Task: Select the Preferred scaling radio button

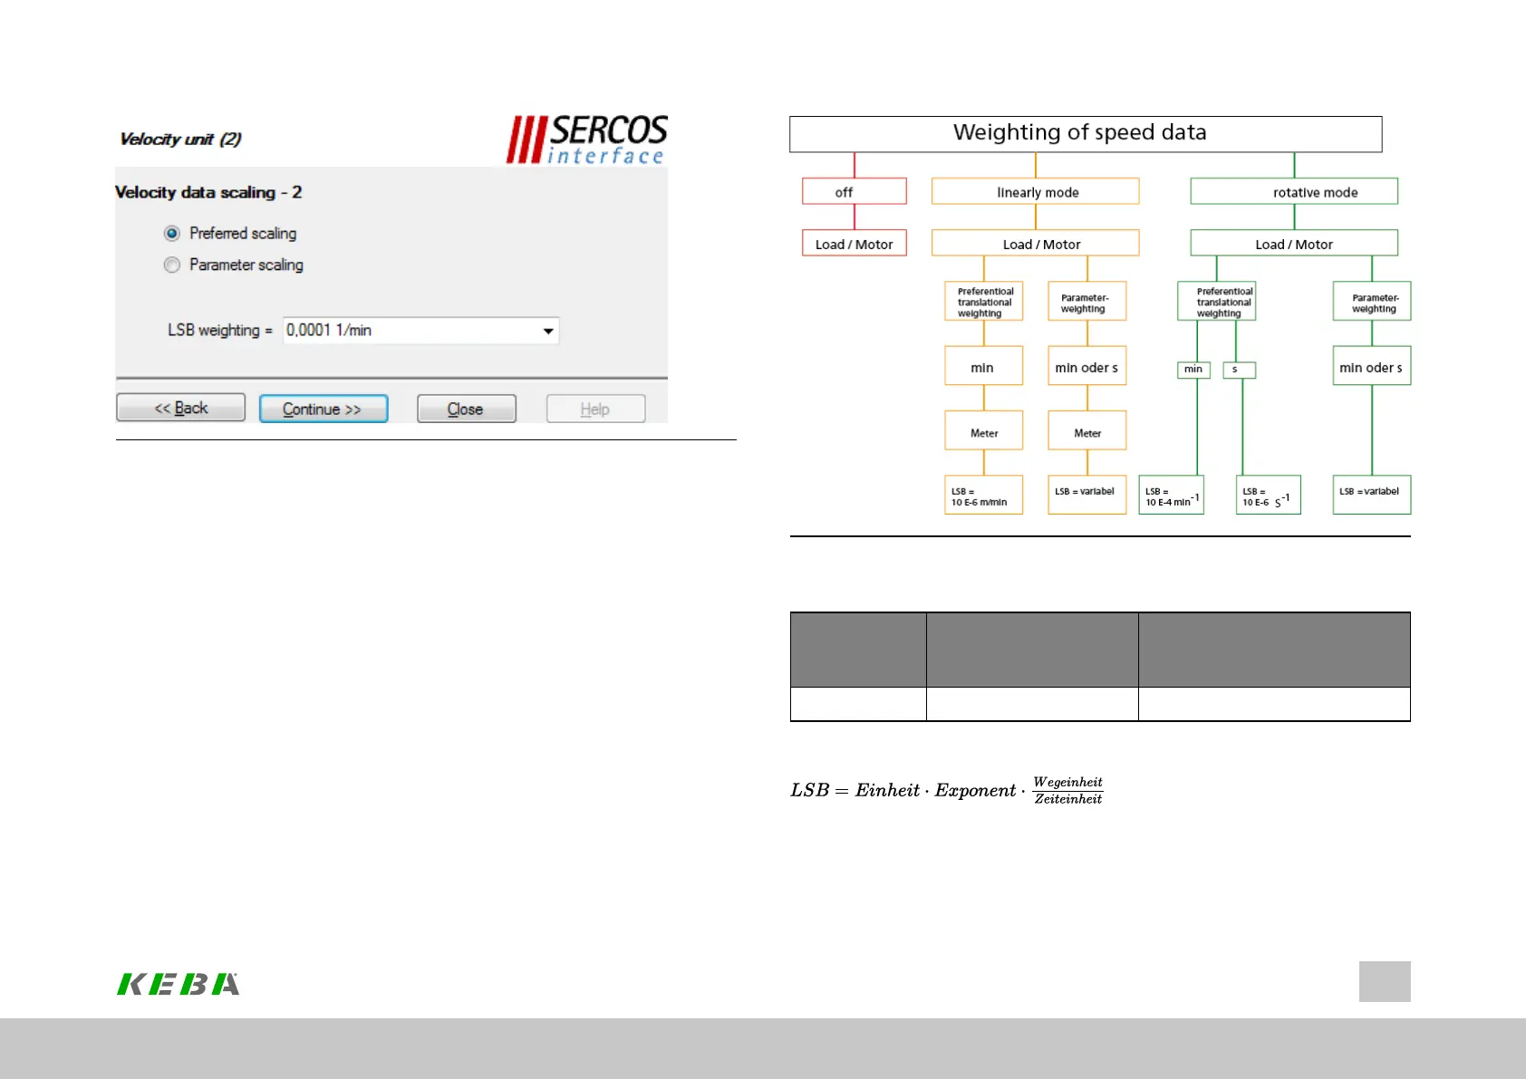Action: point(172,234)
